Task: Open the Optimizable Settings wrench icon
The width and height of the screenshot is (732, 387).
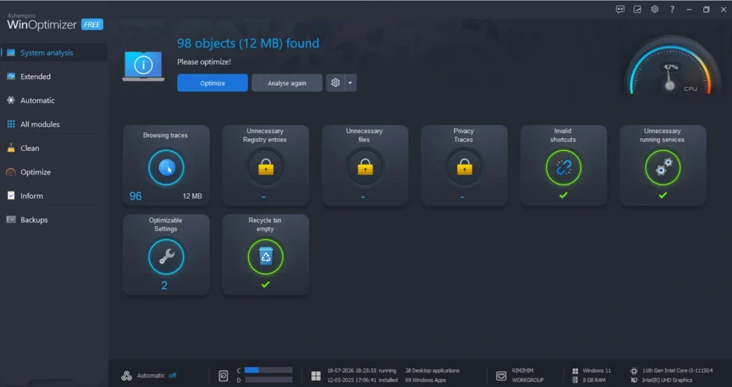Action: [166, 257]
